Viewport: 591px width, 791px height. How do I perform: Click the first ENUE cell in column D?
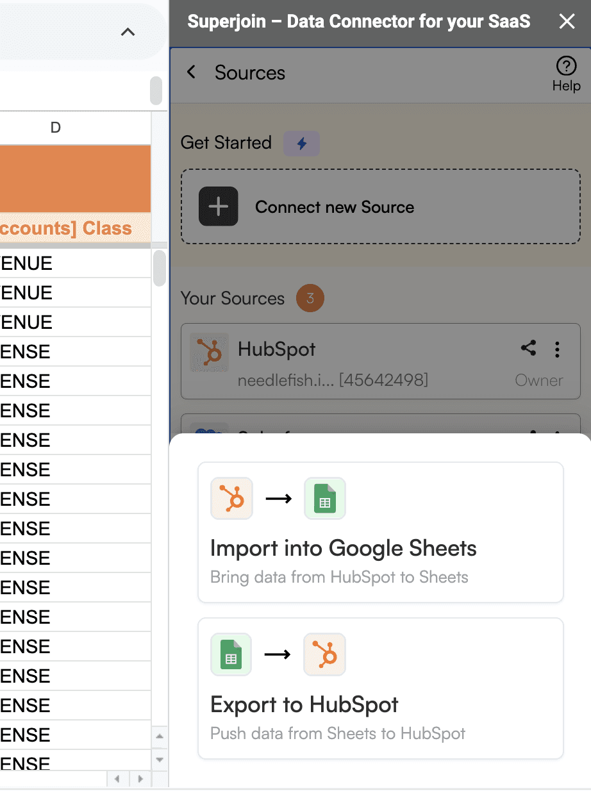pos(75,263)
